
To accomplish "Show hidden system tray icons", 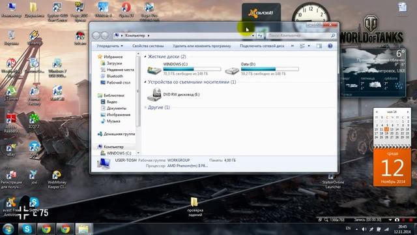I will (356, 229).
